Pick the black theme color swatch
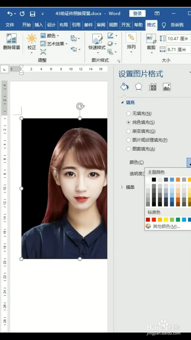191x340 pixels. point(154,180)
